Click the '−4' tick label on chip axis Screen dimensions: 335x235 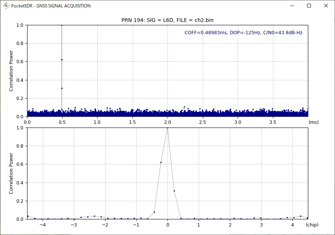[43, 225]
